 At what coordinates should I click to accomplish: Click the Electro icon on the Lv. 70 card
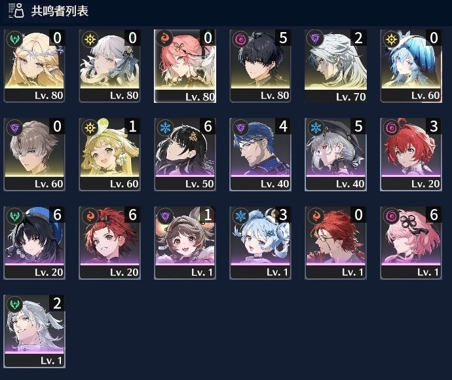point(315,39)
